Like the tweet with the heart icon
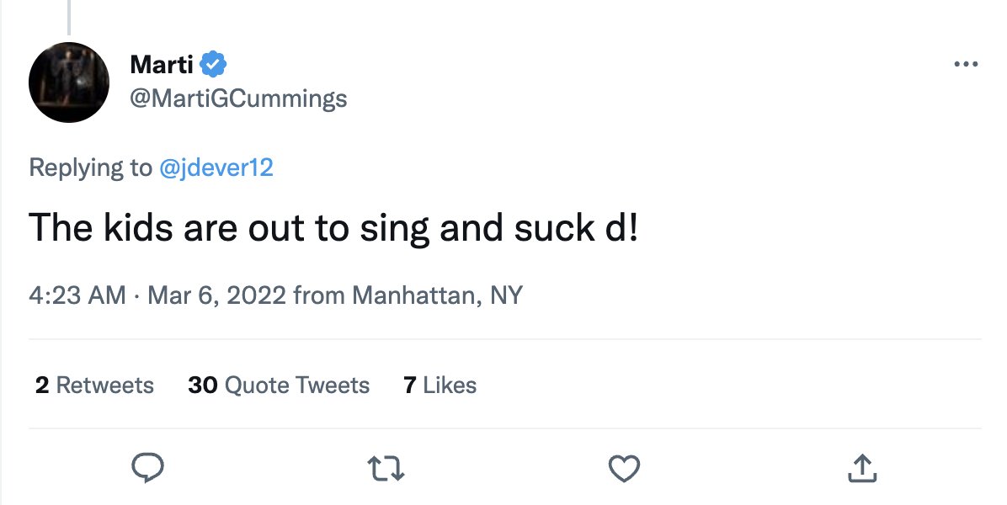This screenshot has width=1007, height=505. pyautogui.click(x=624, y=469)
